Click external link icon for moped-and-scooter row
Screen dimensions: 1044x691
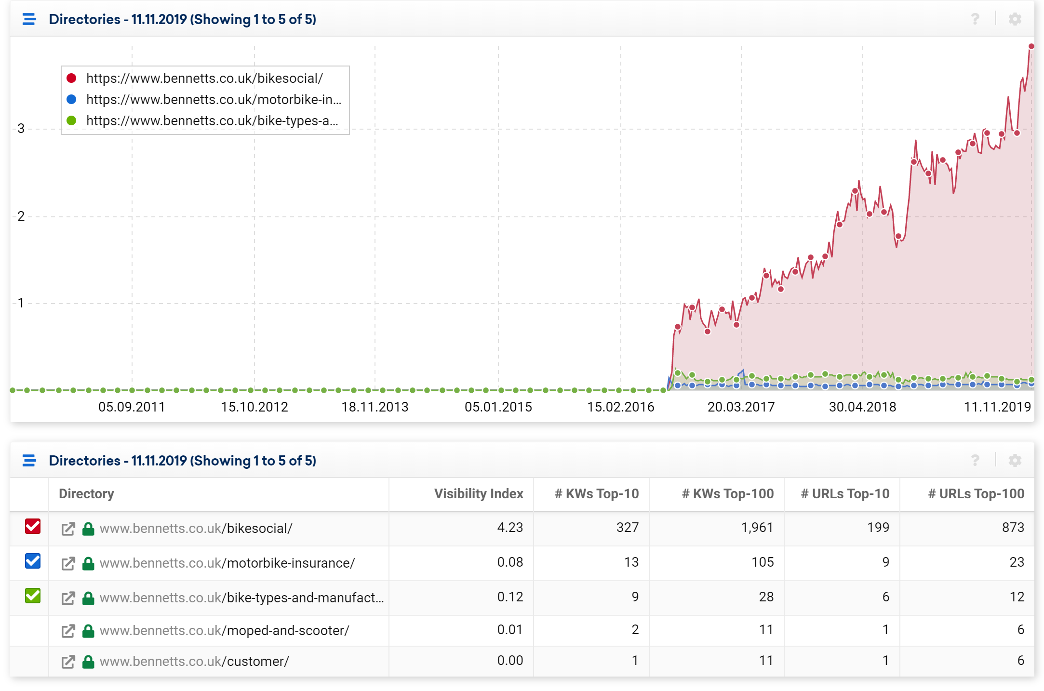(68, 631)
